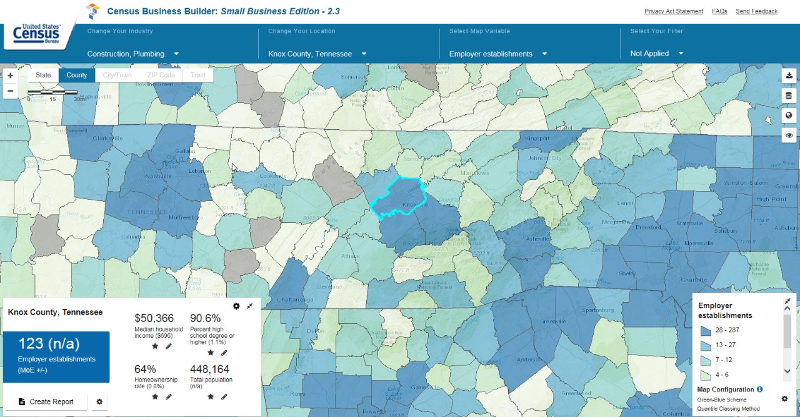Click the legend scrollbar thumb
Screen dimensions: 800x417
coord(787,331)
